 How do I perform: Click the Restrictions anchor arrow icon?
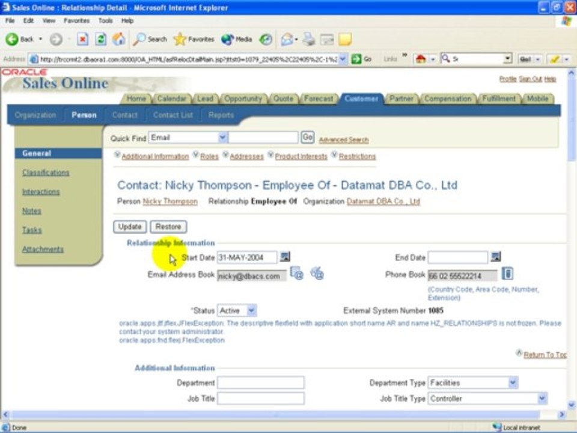[x=334, y=155]
